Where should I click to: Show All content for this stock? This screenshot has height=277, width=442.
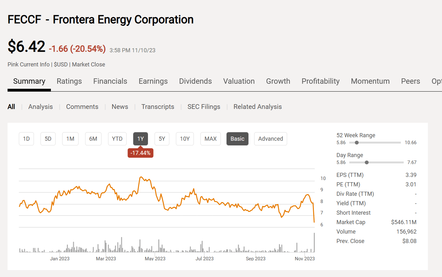point(11,107)
